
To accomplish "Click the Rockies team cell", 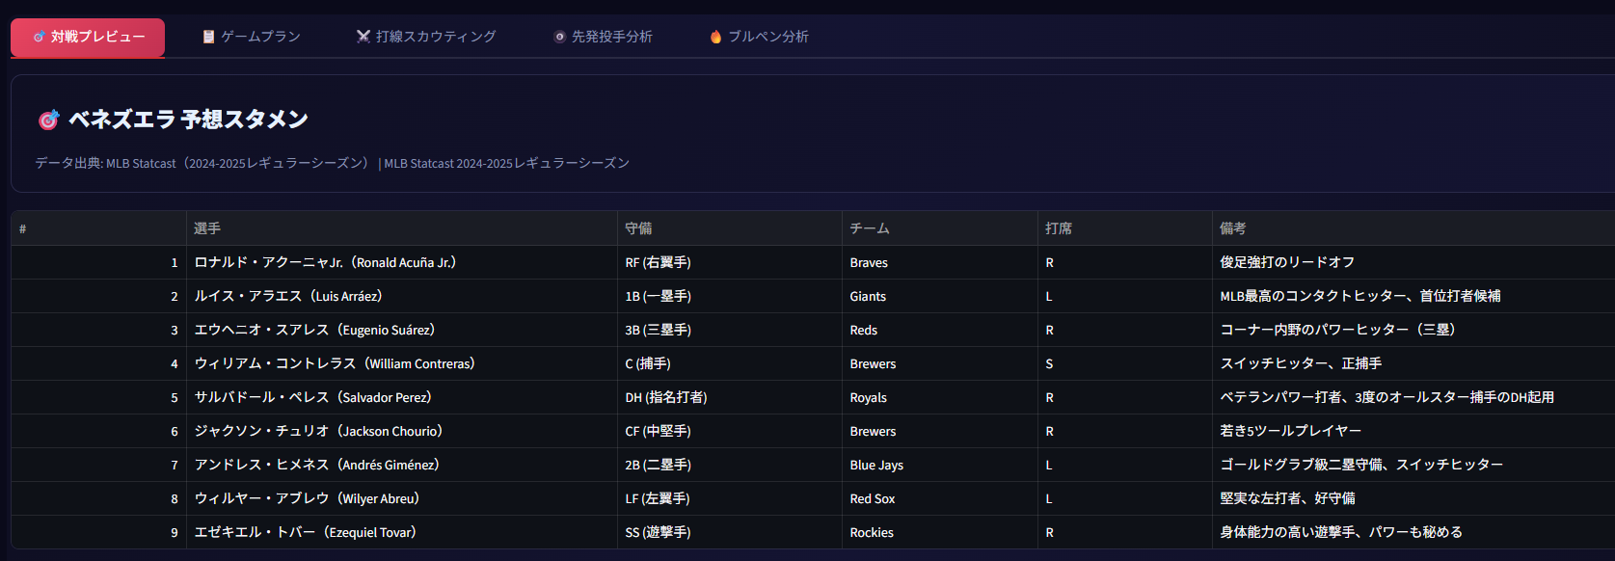I will [940, 532].
